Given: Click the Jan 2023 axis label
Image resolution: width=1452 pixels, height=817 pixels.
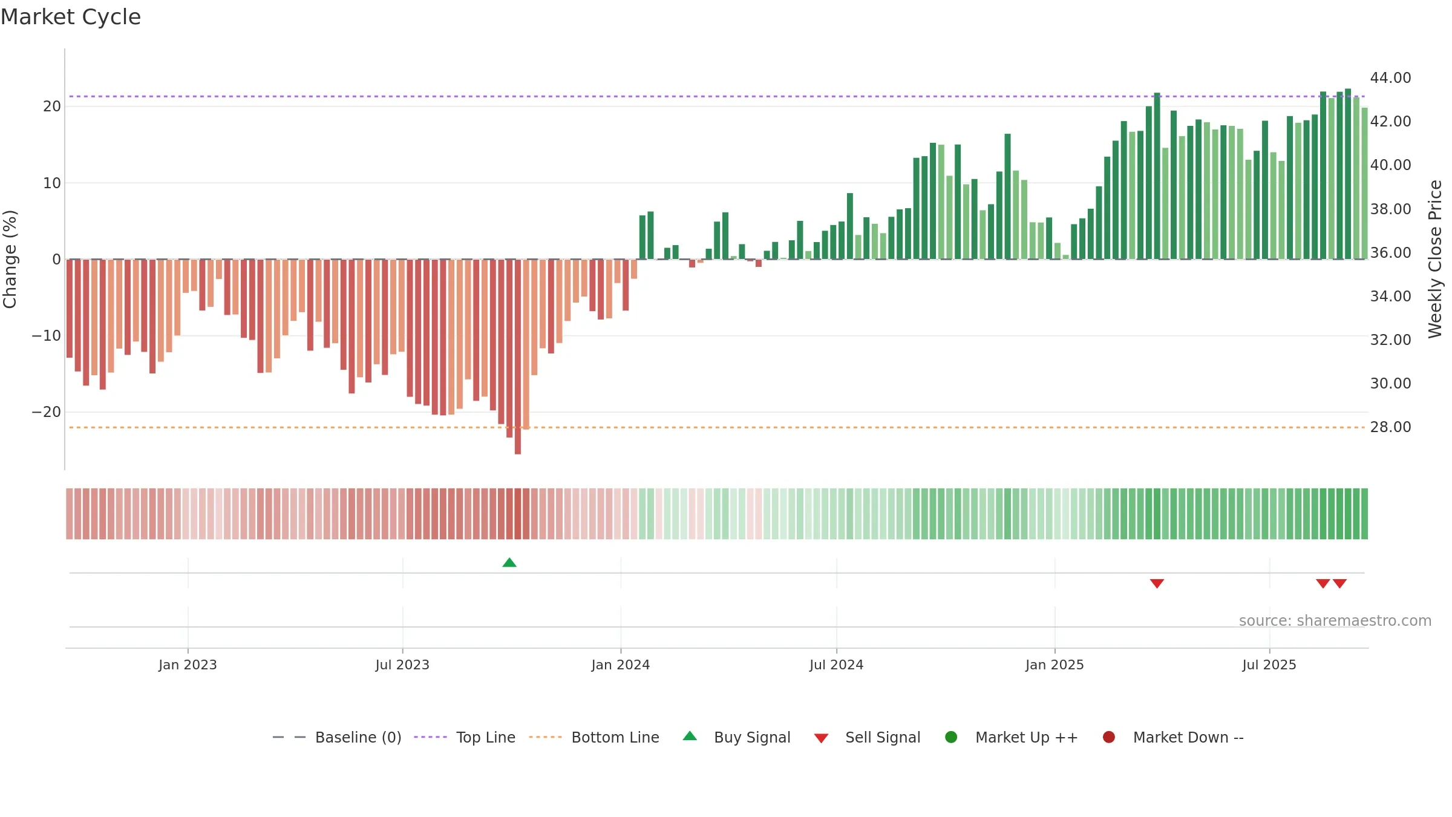Looking at the screenshot, I should (x=188, y=664).
